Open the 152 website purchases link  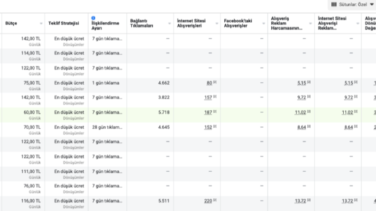pyautogui.click(x=208, y=127)
